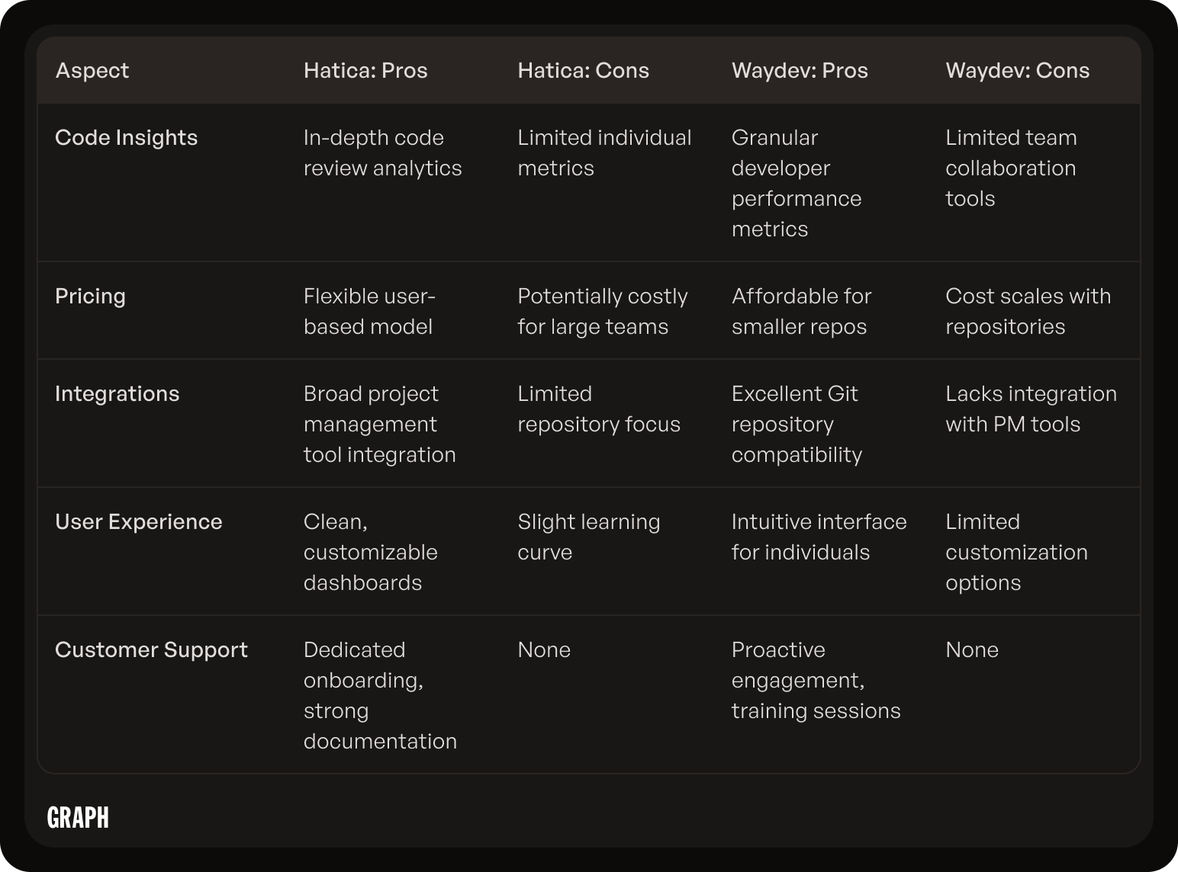This screenshot has height=872, width=1178.
Task: Select the "Customer Support" row label
Action: 152,650
